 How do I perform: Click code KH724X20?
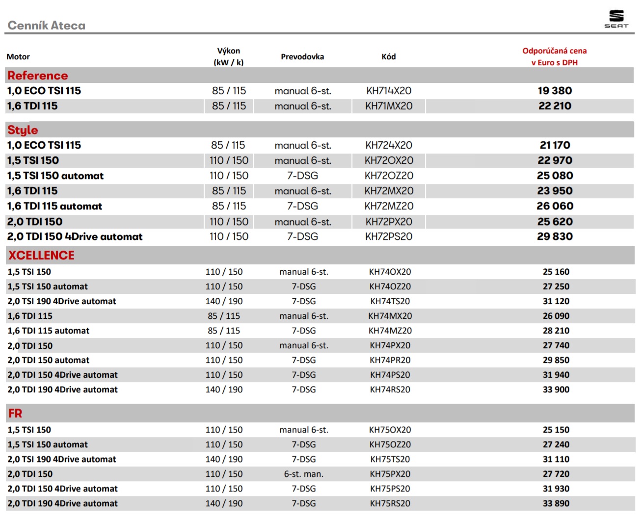pos(389,145)
